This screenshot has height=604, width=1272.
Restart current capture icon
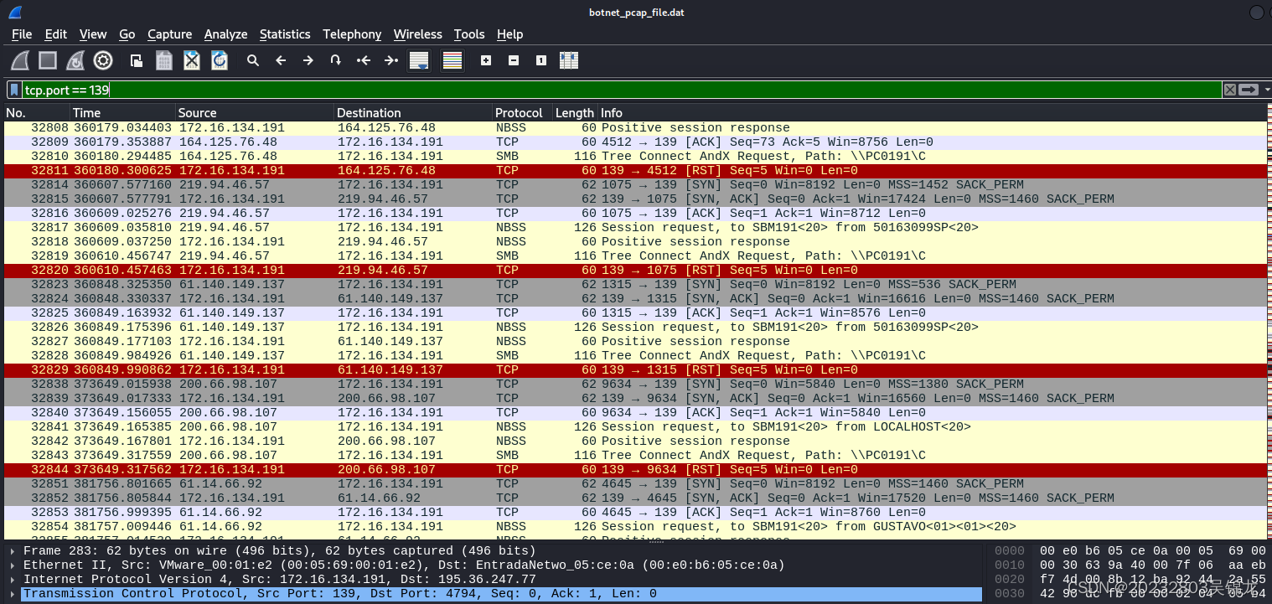(75, 60)
